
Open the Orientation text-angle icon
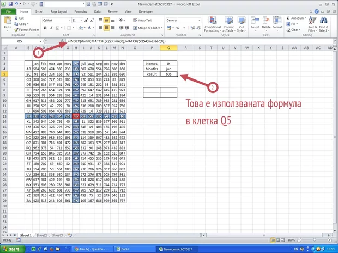pyautogui.click(x=122, y=21)
